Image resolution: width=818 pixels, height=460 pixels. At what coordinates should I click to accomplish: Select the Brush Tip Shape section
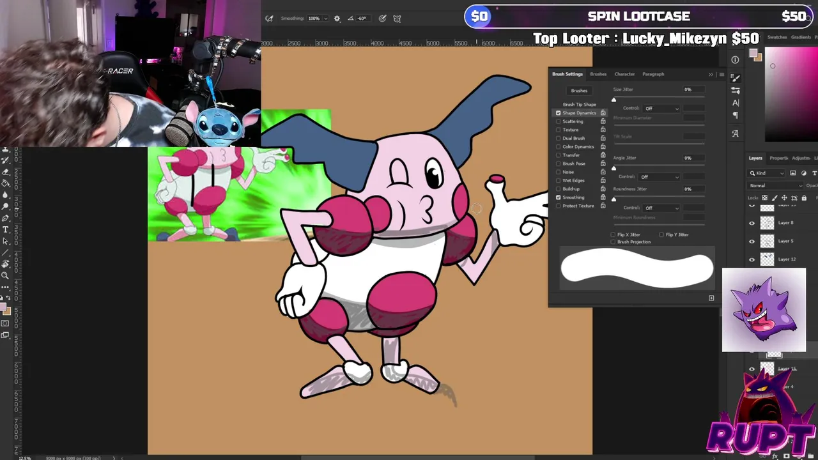click(579, 104)
